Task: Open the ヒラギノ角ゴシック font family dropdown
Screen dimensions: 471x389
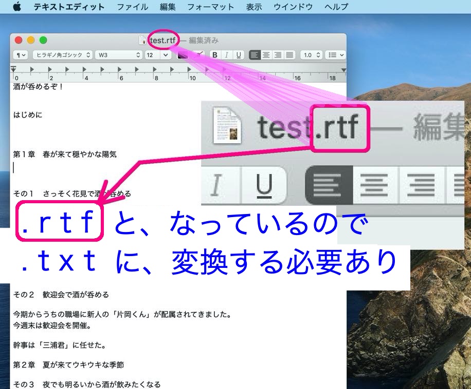Action: pos(62,55)
